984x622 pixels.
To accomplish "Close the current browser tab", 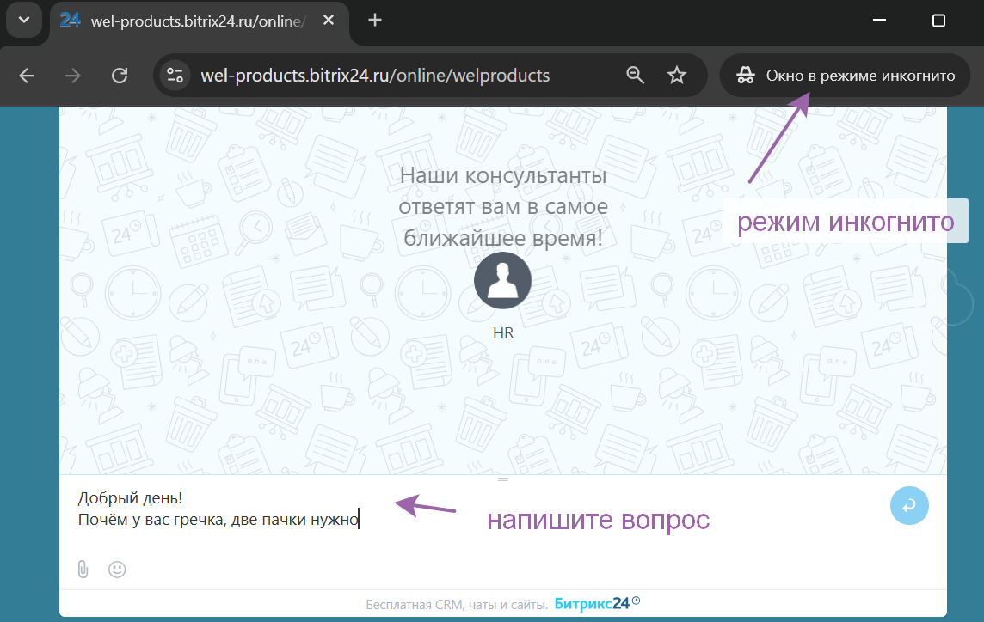I will pos(328,19).
